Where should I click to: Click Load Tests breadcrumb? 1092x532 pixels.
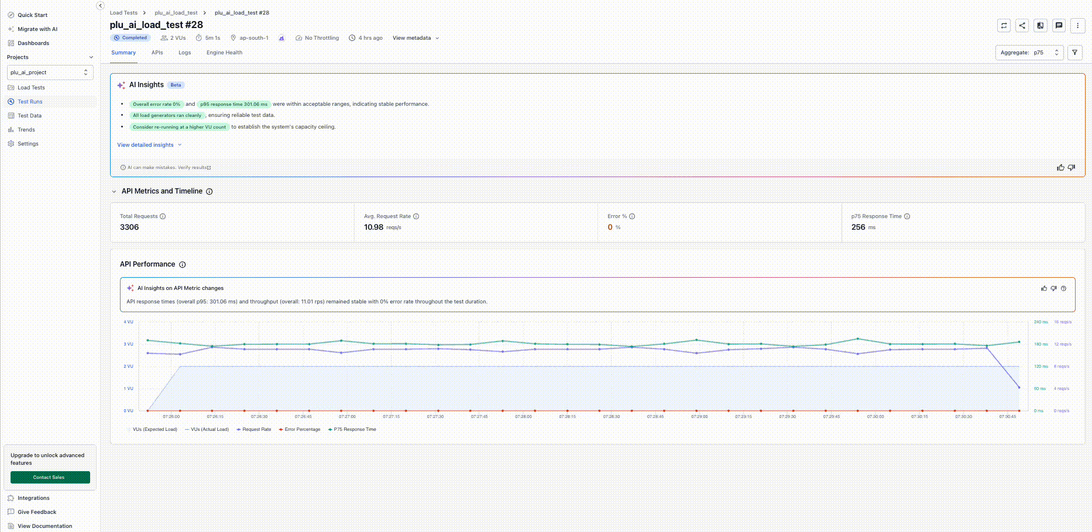pos(123,13)
